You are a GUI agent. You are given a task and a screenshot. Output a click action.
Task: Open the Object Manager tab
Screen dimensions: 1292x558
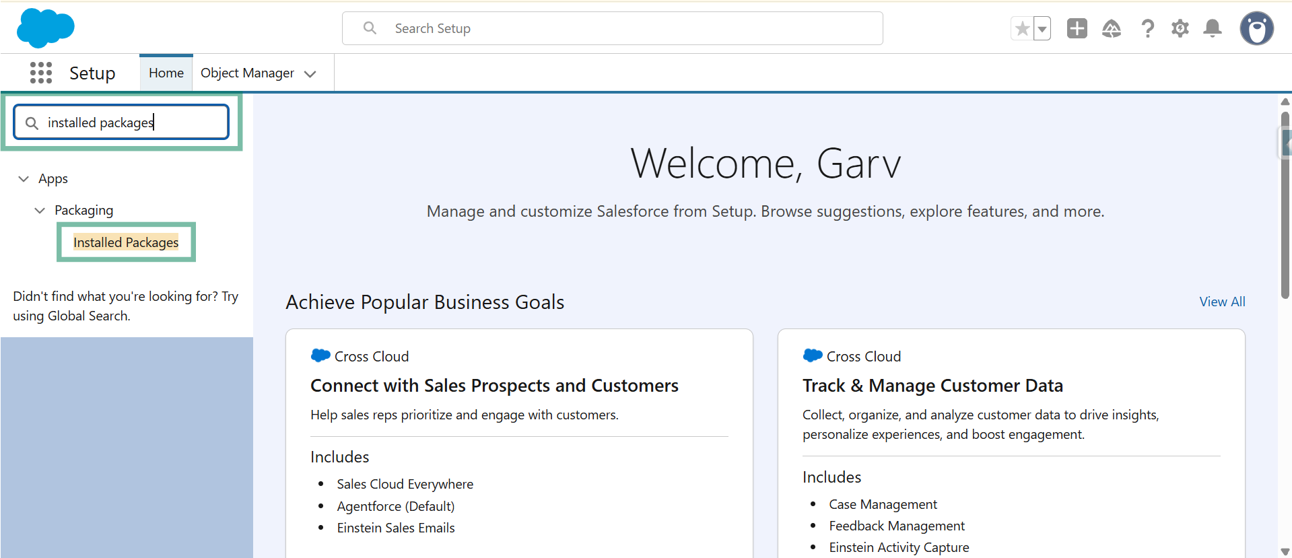247,73
